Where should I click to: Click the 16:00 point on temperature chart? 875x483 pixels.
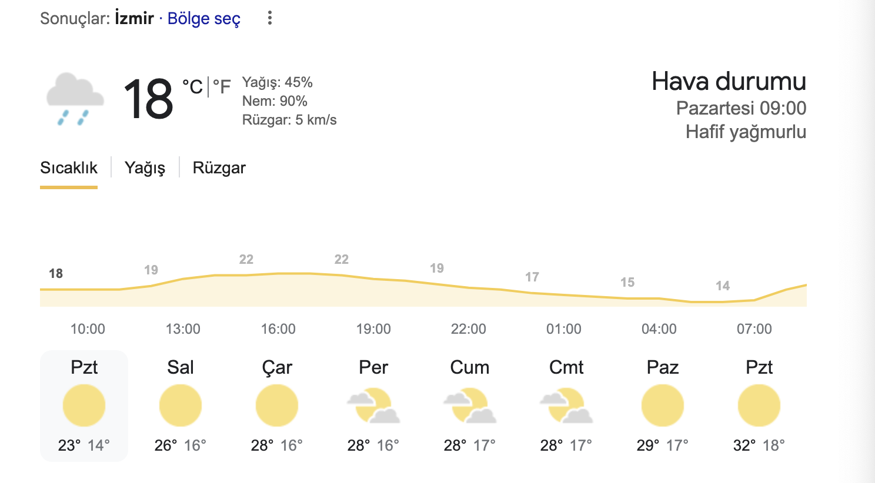click(278, 273)
